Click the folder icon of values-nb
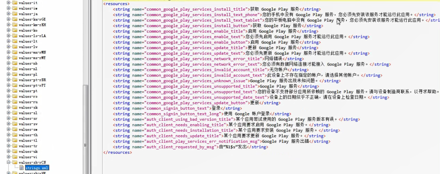The height and width of the screenshot is (174, 440). point(15,63)
